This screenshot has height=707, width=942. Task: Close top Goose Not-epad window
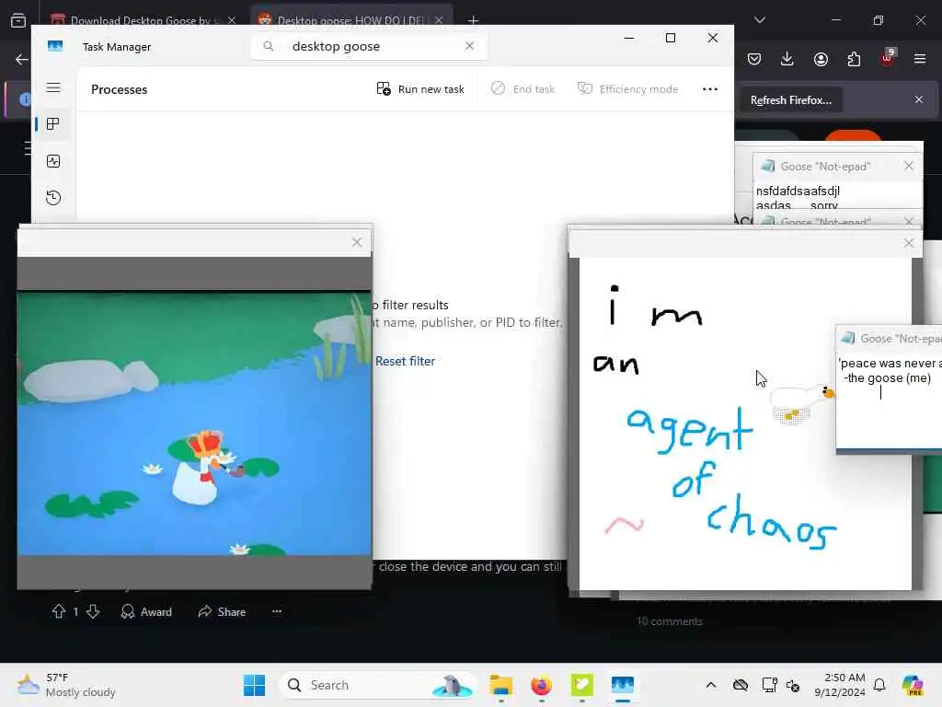coord(908,166)
